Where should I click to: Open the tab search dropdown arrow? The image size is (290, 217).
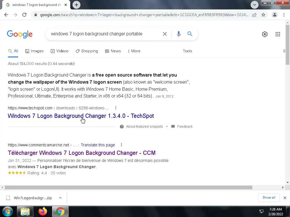(255, 5)
